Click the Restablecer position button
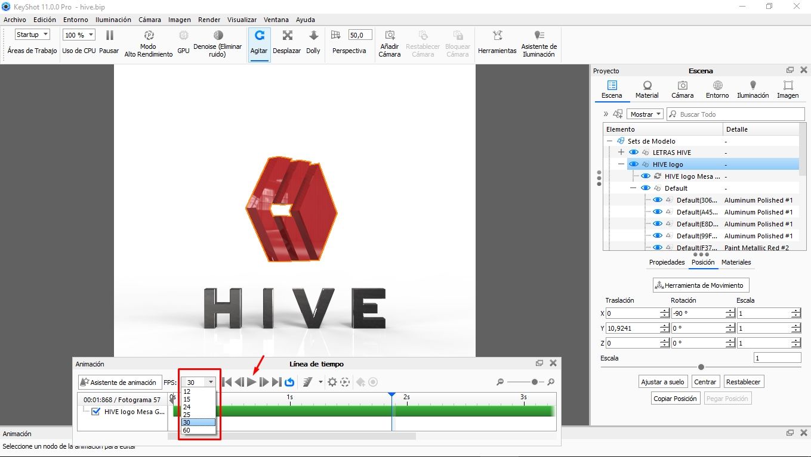Screen dimensions: 811x457 point(744,382)
